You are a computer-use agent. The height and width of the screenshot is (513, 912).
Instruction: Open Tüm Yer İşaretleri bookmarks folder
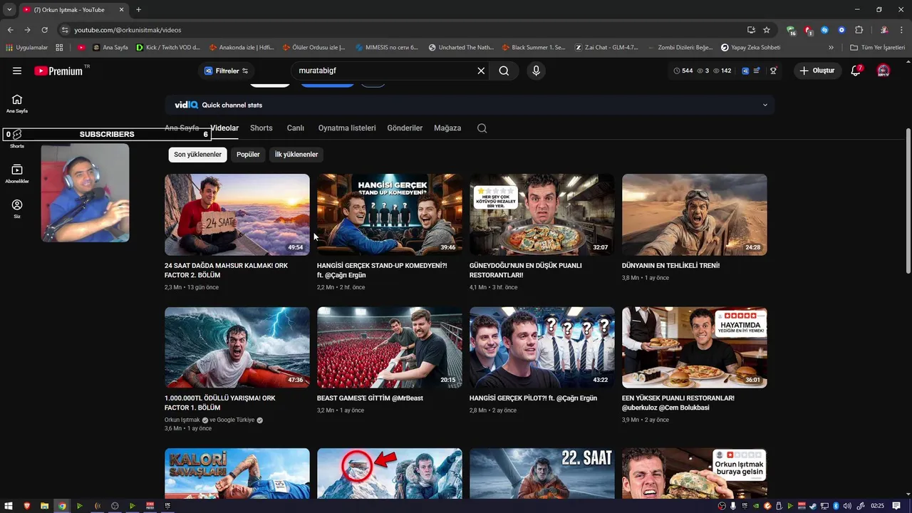click(x=878, y=48)
